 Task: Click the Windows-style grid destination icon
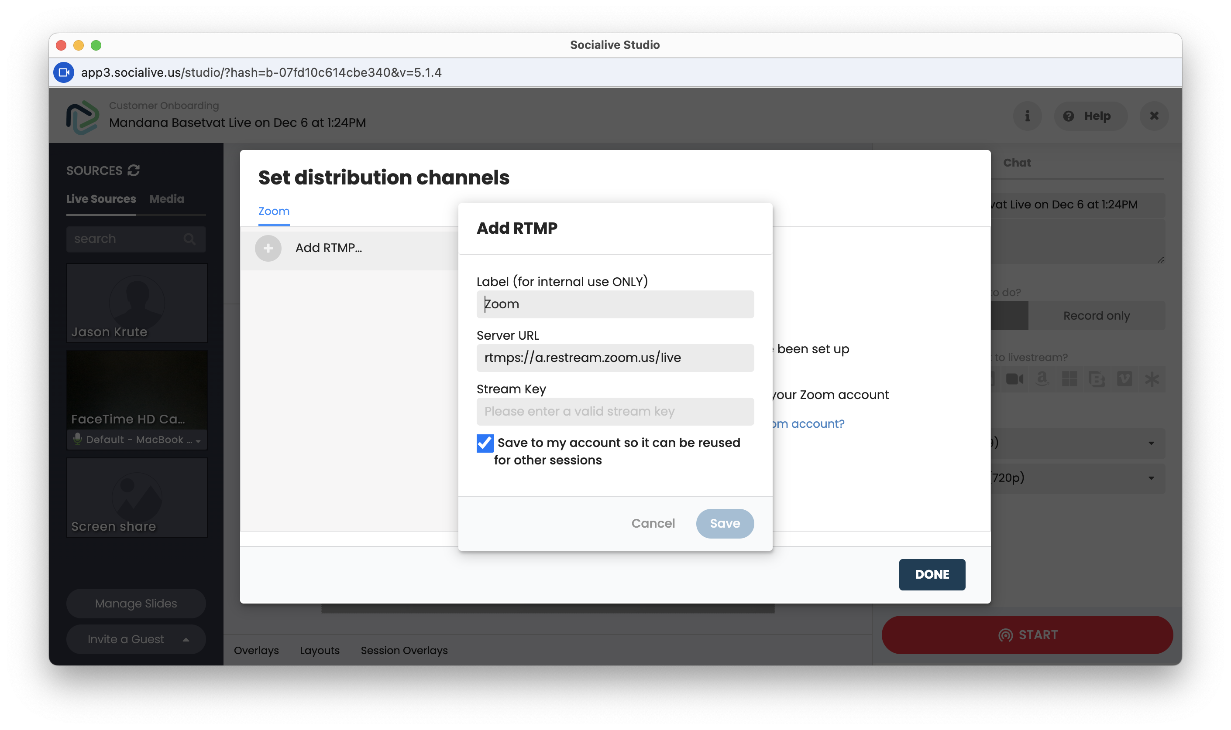coord(1069,379)
